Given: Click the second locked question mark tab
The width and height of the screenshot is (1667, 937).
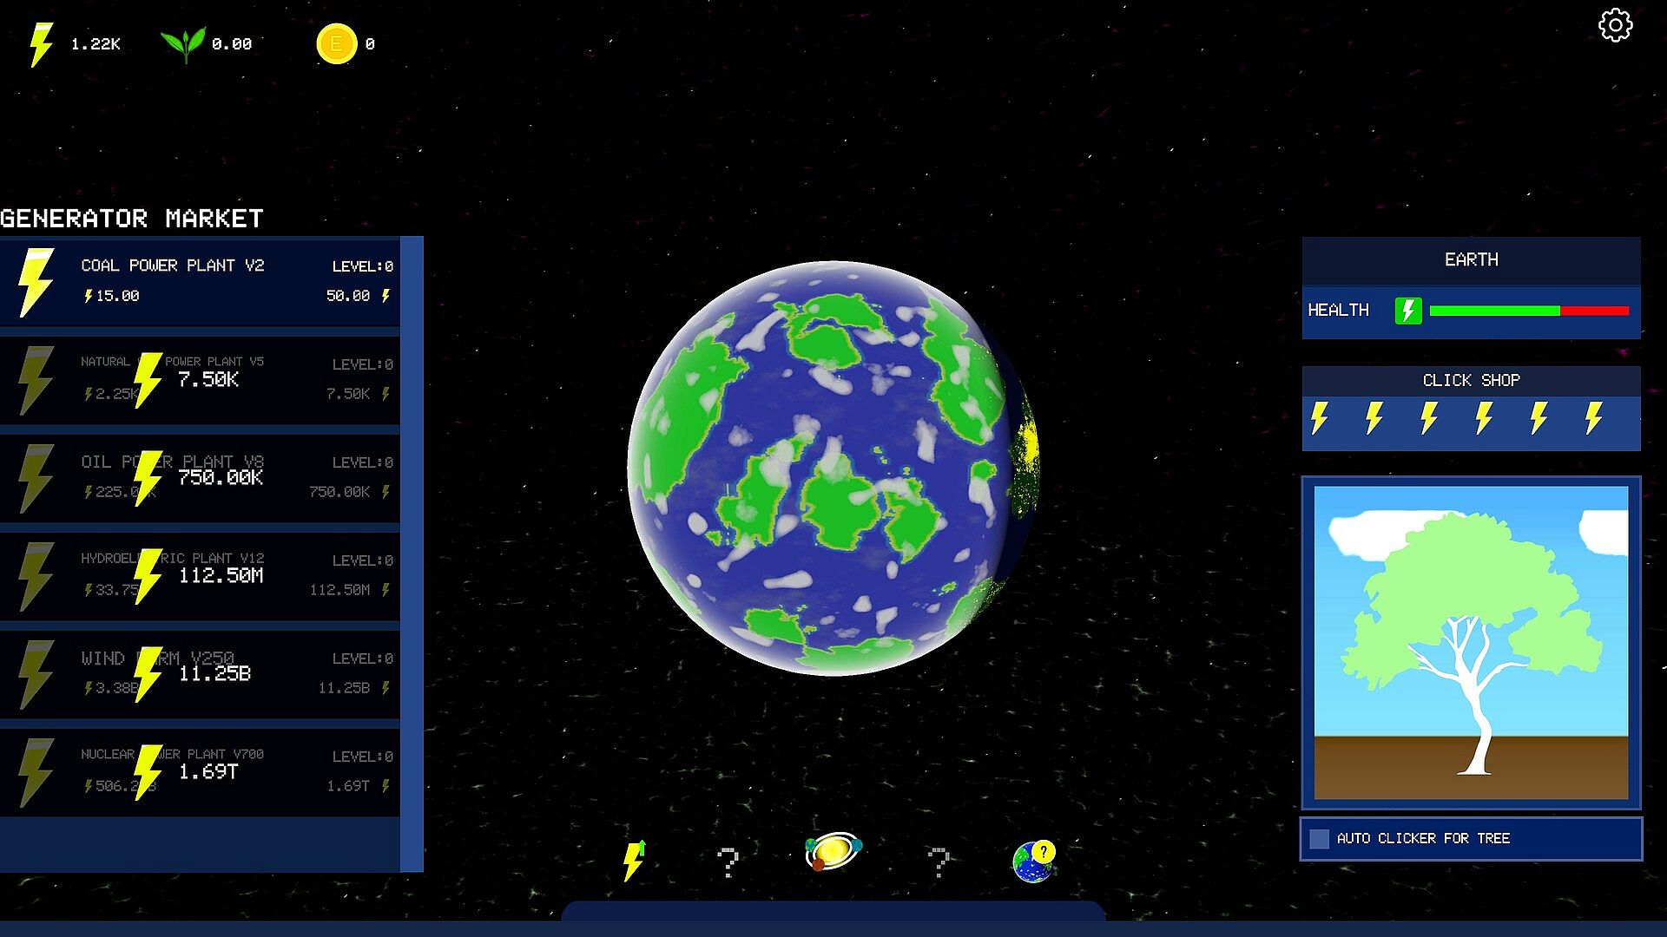Looking at the screenshot, I should (937, 862).
